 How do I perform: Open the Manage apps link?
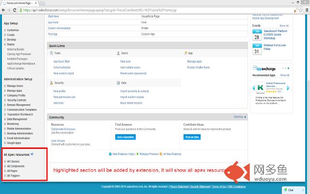click(x=194, y=62)
